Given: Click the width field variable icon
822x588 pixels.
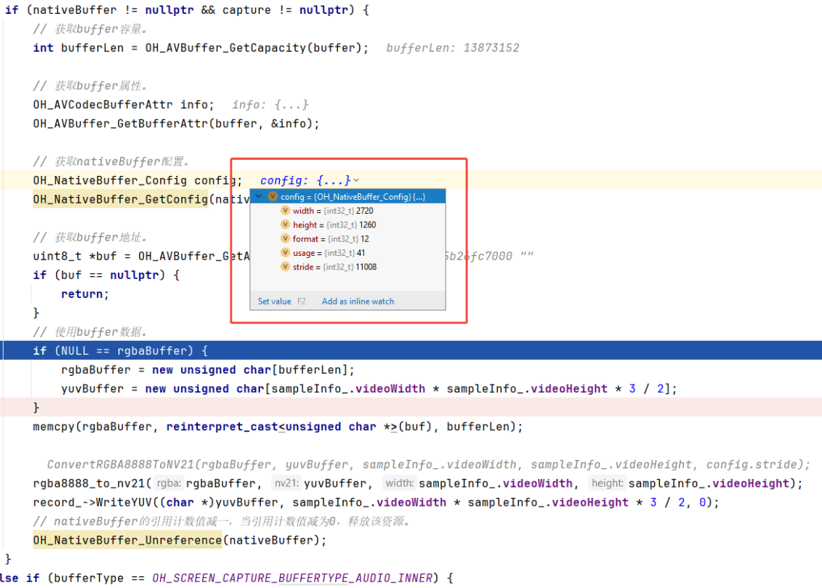Looking at the screenshot, I should 286,211.
